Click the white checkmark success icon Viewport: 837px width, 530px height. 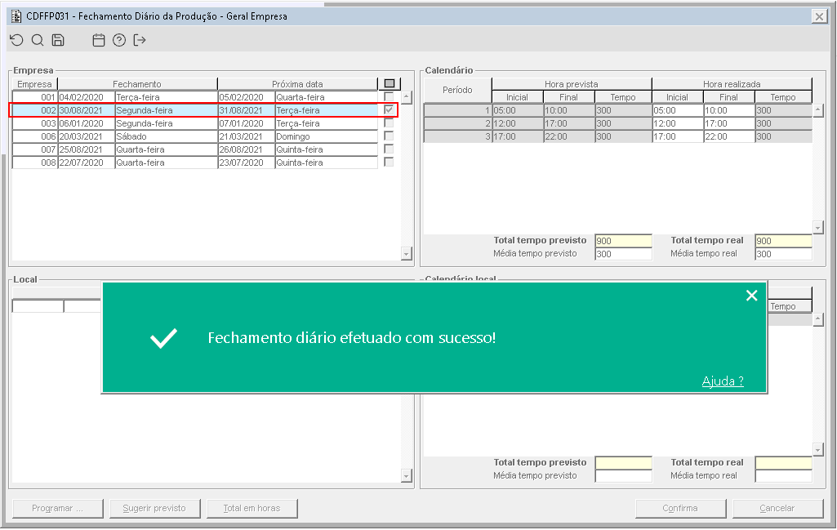(163, 338)
